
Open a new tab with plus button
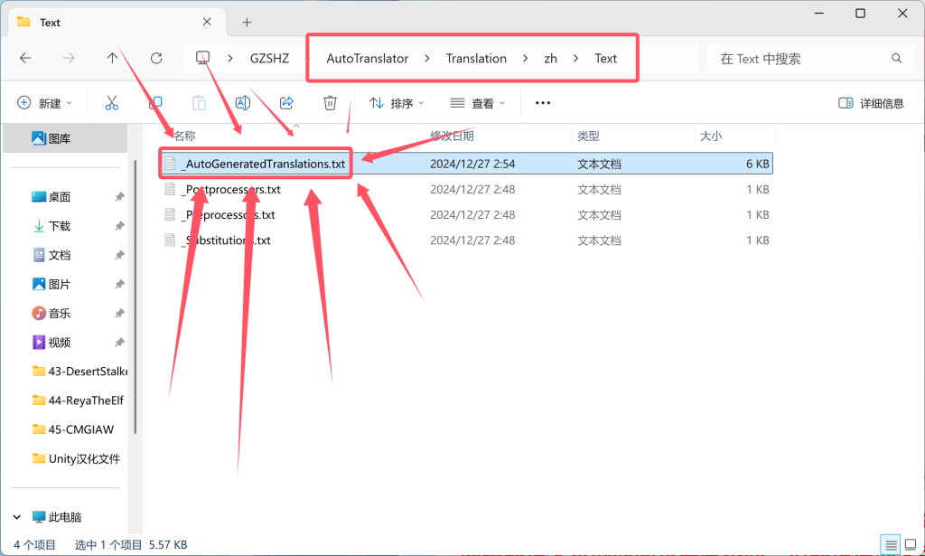(x=247, y=22)
